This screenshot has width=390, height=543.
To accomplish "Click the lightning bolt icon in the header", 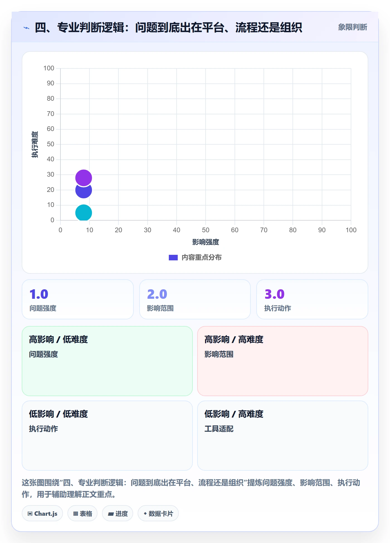I will click(26, 28).
